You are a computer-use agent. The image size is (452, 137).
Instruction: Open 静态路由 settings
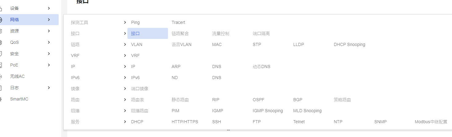point(180,100)
